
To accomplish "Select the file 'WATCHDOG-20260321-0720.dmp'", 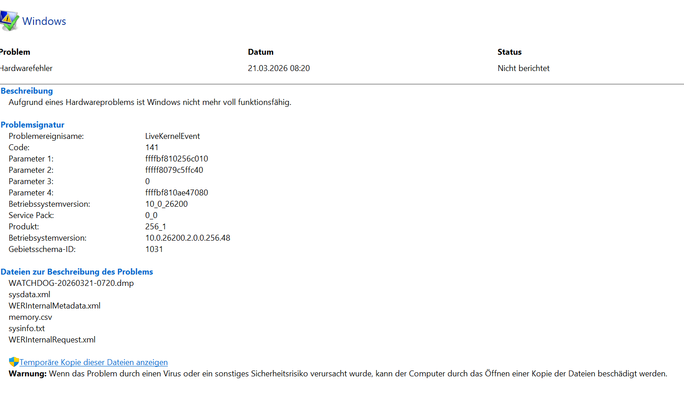I will (71, 283).
